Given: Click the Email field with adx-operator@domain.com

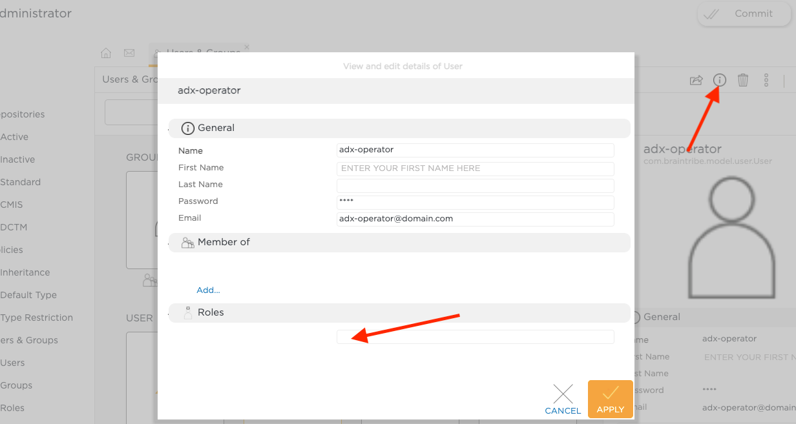Looking at the screenshot, I should pyautogui.click(x=475, y=219).
